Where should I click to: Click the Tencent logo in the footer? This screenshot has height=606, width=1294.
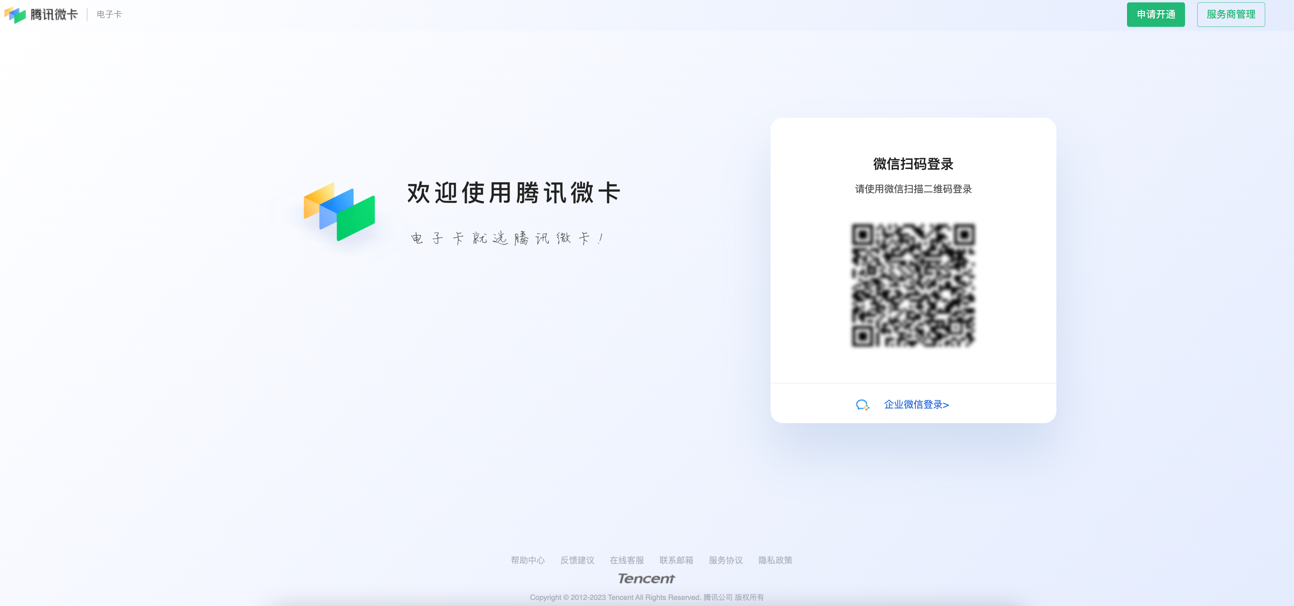pyautogui.click(x=646, y=579)
